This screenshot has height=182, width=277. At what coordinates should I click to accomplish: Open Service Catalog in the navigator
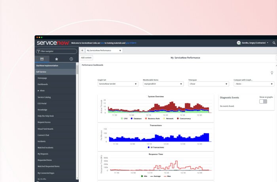[x=44, y=97]
